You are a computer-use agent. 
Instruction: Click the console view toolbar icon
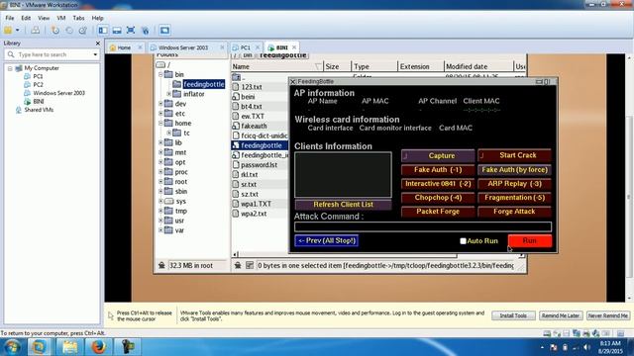point(164,31)
